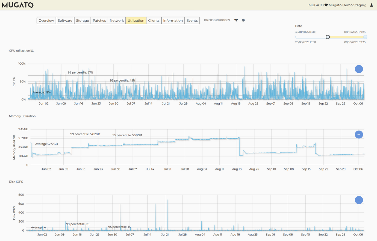Open the Network tab
Screen dimensions: 377x241
[x=117, y=21]
